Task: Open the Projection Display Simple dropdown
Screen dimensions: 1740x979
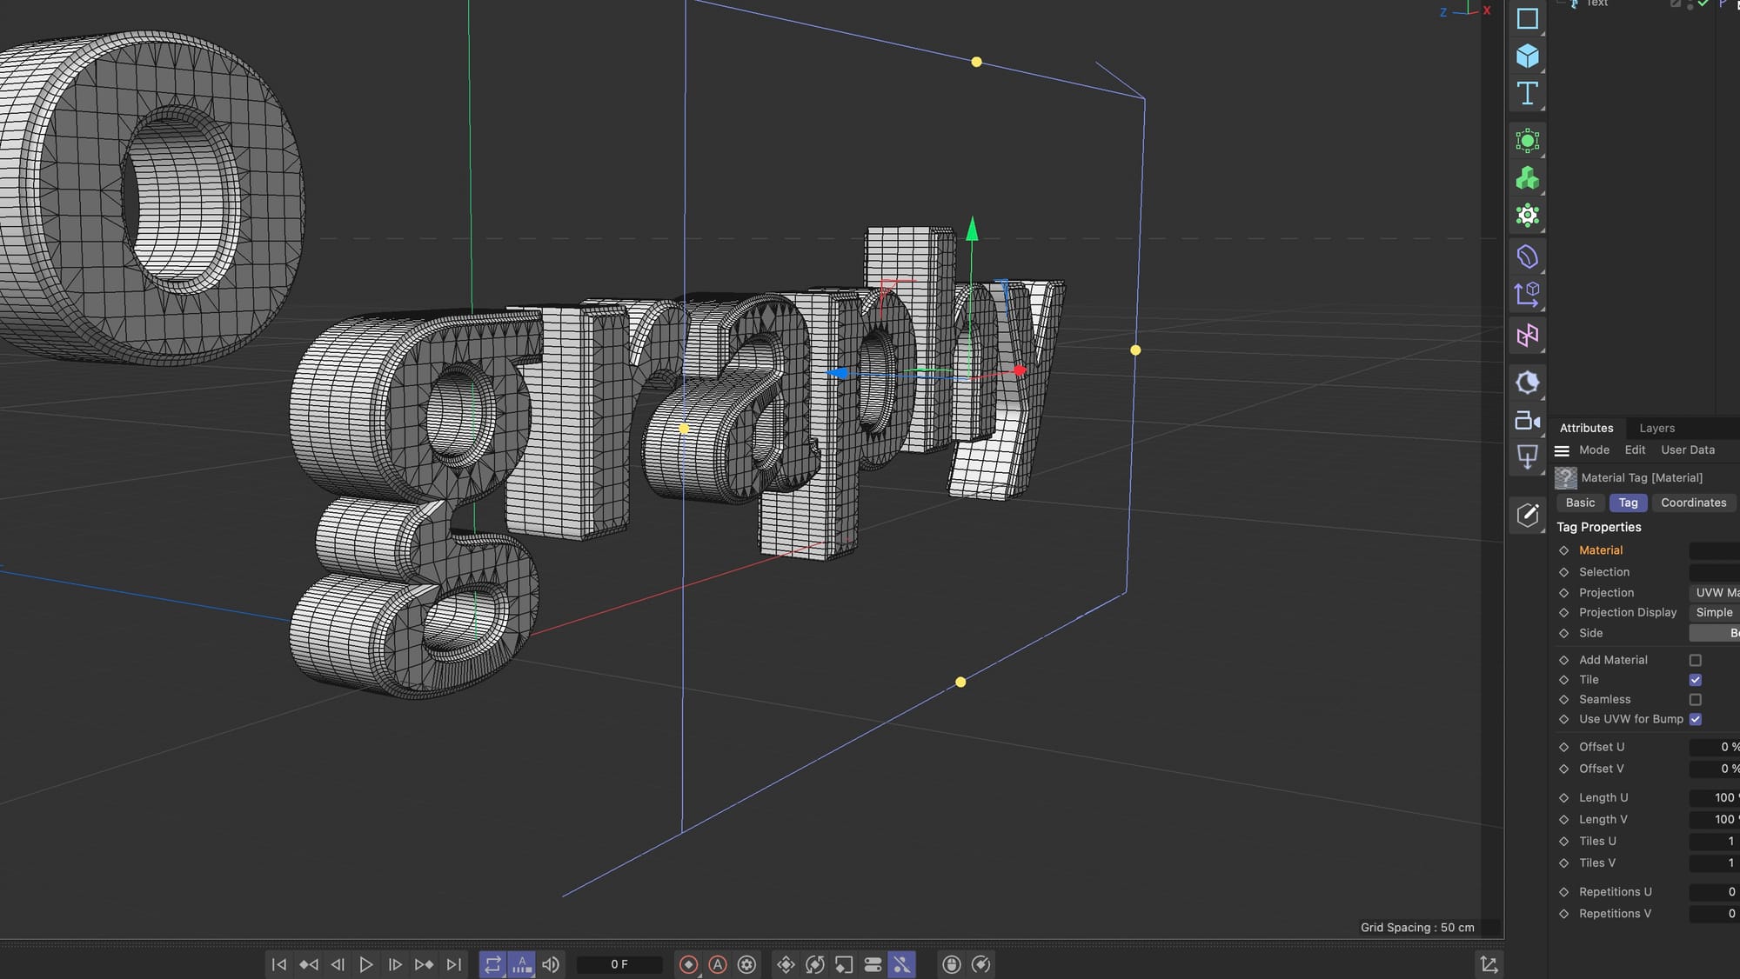Action: pyautogui.click(x=1714, y=613)
